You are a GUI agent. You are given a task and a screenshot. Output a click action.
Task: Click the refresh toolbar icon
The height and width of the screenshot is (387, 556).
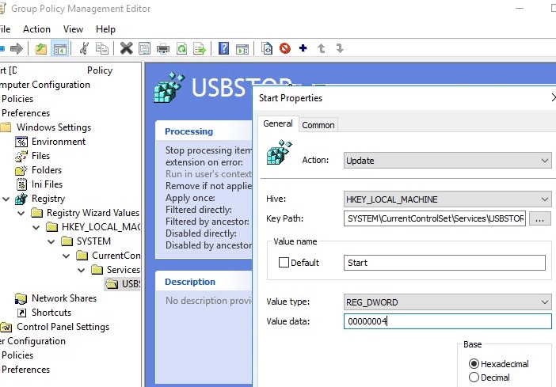[181, 49]
